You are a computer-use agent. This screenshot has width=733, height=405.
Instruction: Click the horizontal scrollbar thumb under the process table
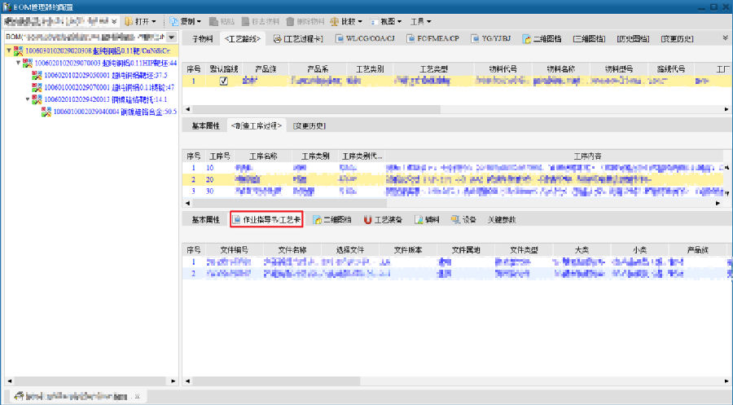coord(289,203)
